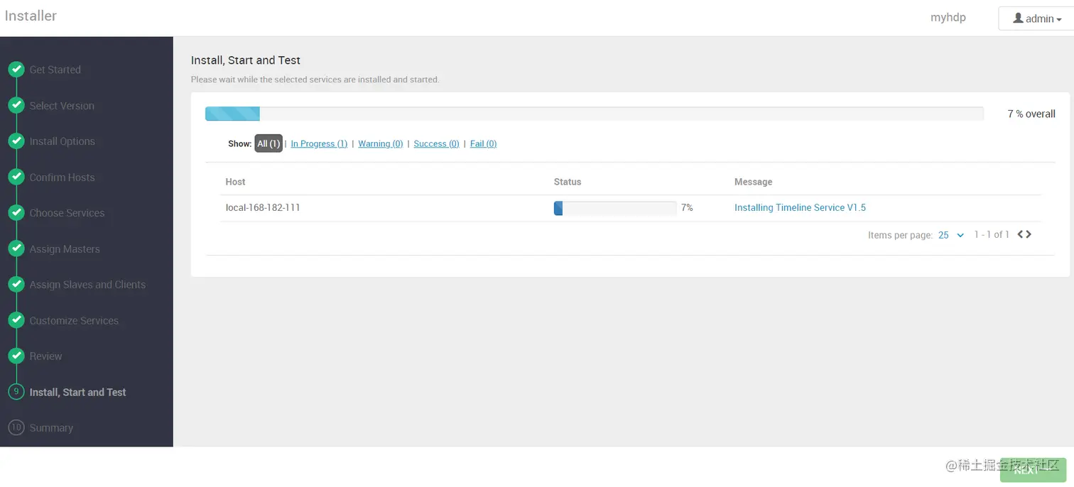Click the 1 - 1 of 1 pagination text

pyautogui.click(x=992, y=235)
